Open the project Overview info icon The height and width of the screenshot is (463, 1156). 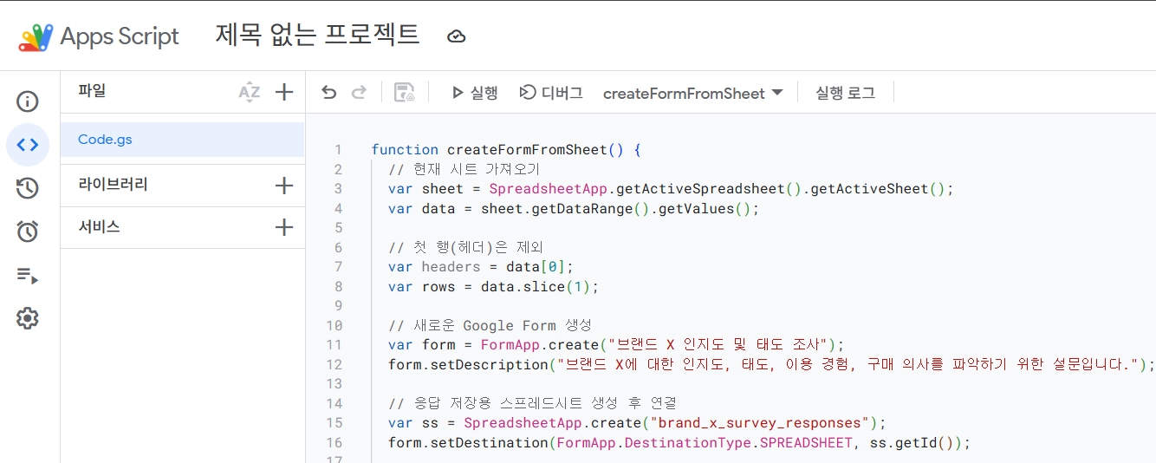(28, 101)
